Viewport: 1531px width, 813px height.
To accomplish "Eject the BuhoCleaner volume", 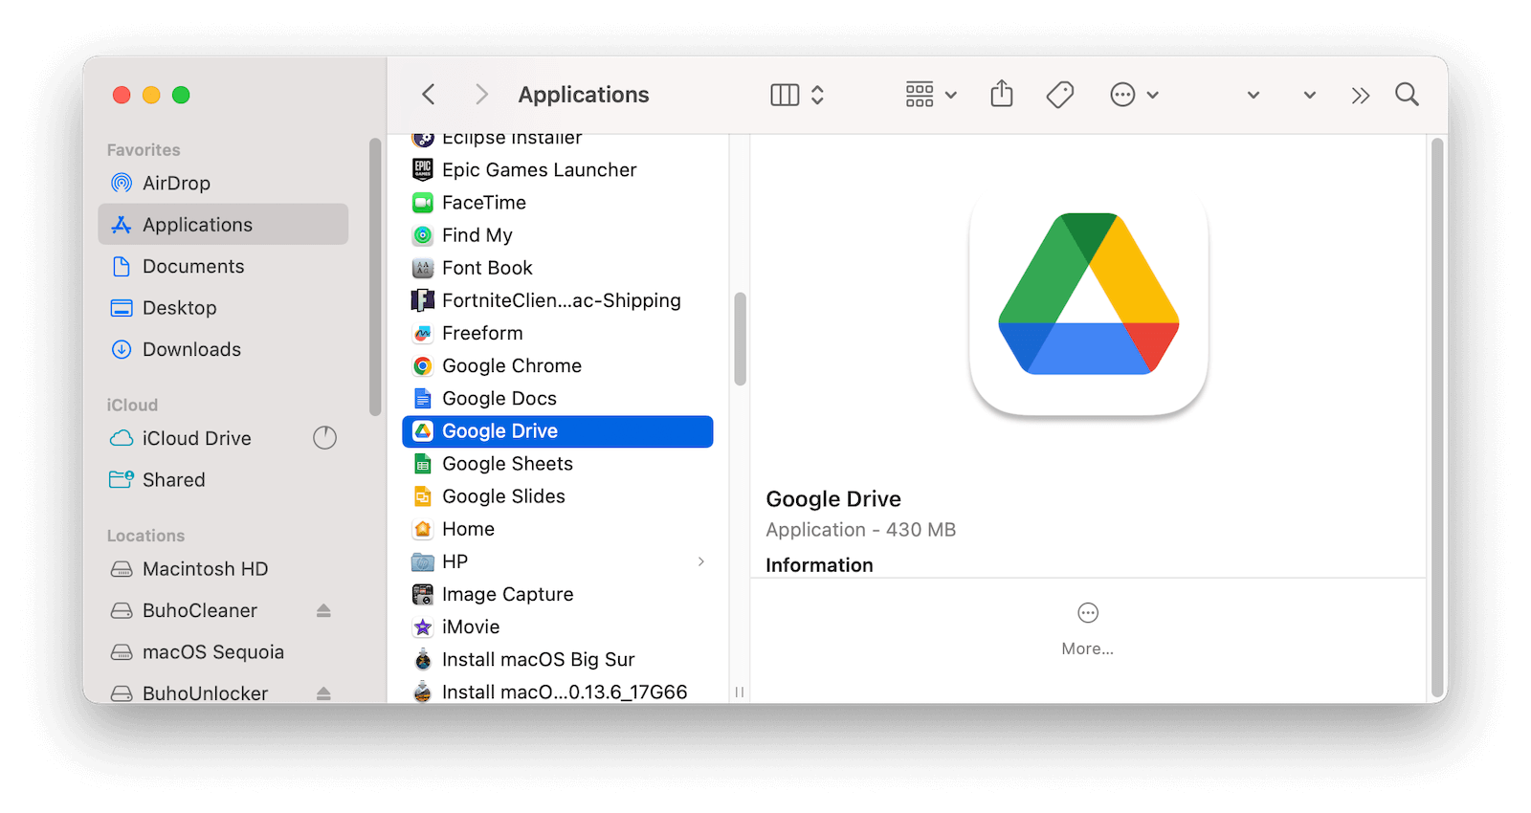I will click(323, 610).
